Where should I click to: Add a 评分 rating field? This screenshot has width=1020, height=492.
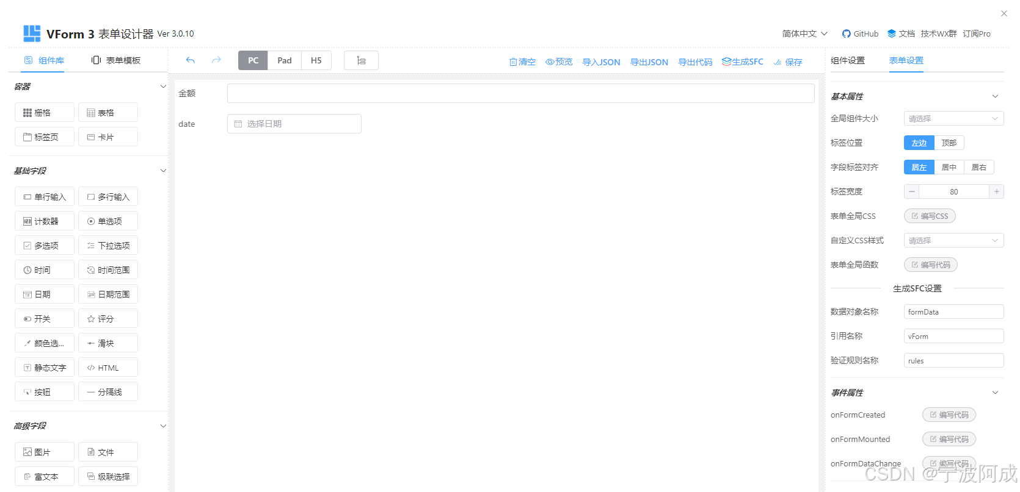coord(108,318)
